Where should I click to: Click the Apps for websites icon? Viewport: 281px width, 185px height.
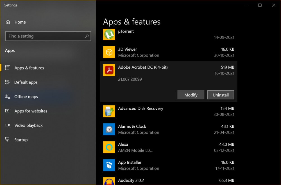[7, 111]
